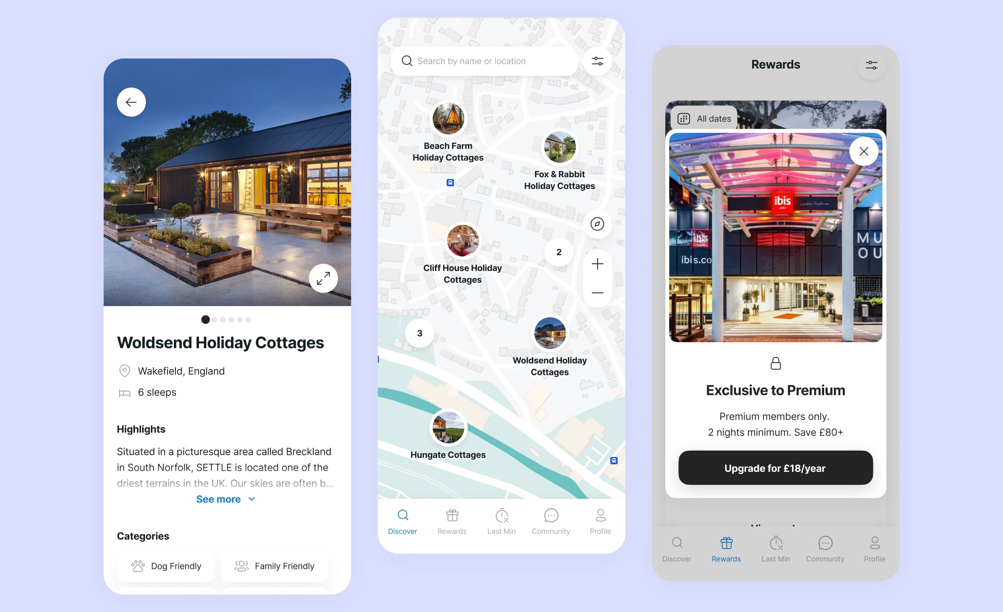The width and height of the screenshot is (1003, 612).
Task: Toggle Dog Friendly category filter
Action: pyautogui.click(x=165, y=566)
